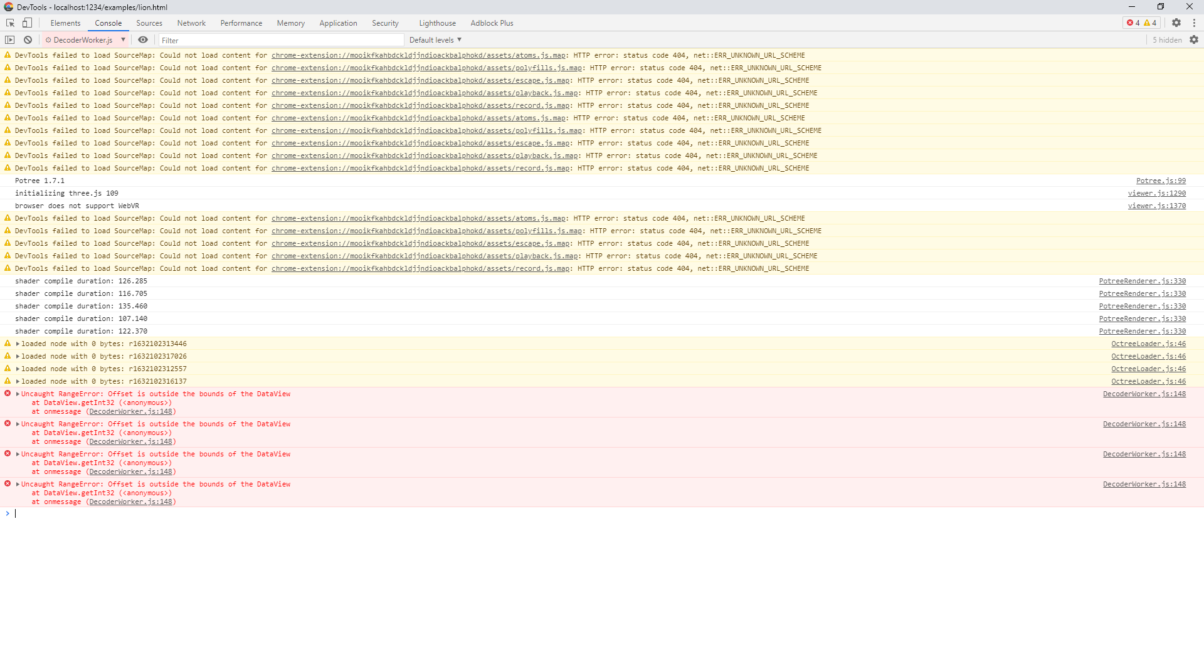
Task: Open the viewer.js:1370 source link
Action: [1157, 206]
